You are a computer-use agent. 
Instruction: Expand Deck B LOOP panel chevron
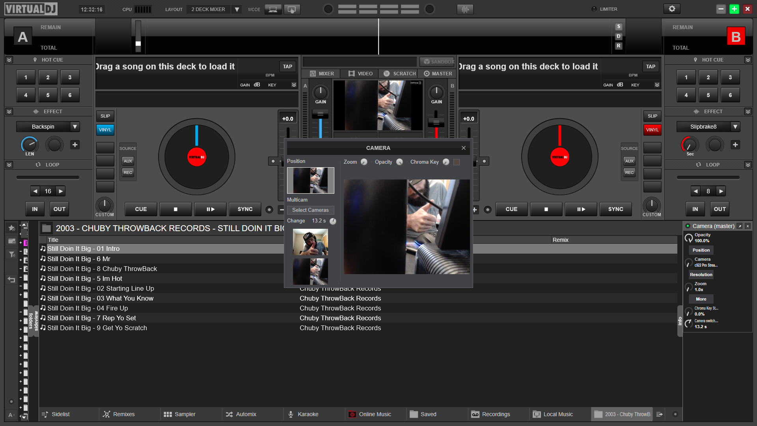pyautogui.click(x=748, y=165)
